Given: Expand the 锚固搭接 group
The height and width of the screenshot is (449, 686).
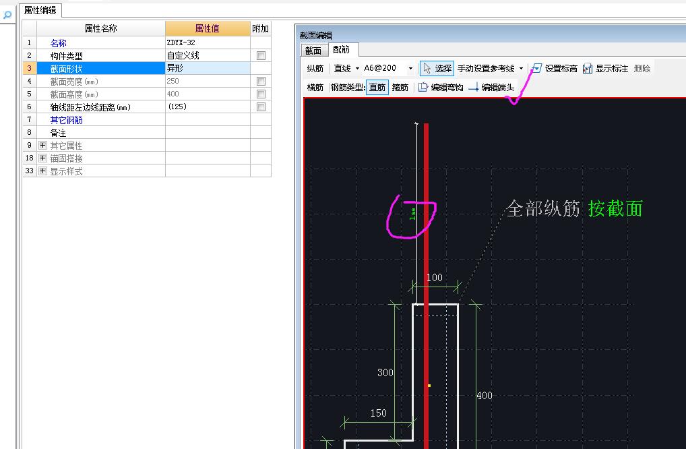Looking at the screenshot, I should point(42,158).
